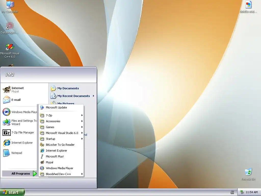Expand the Games program folder
The image size is (261, 196).
[61, 127]
